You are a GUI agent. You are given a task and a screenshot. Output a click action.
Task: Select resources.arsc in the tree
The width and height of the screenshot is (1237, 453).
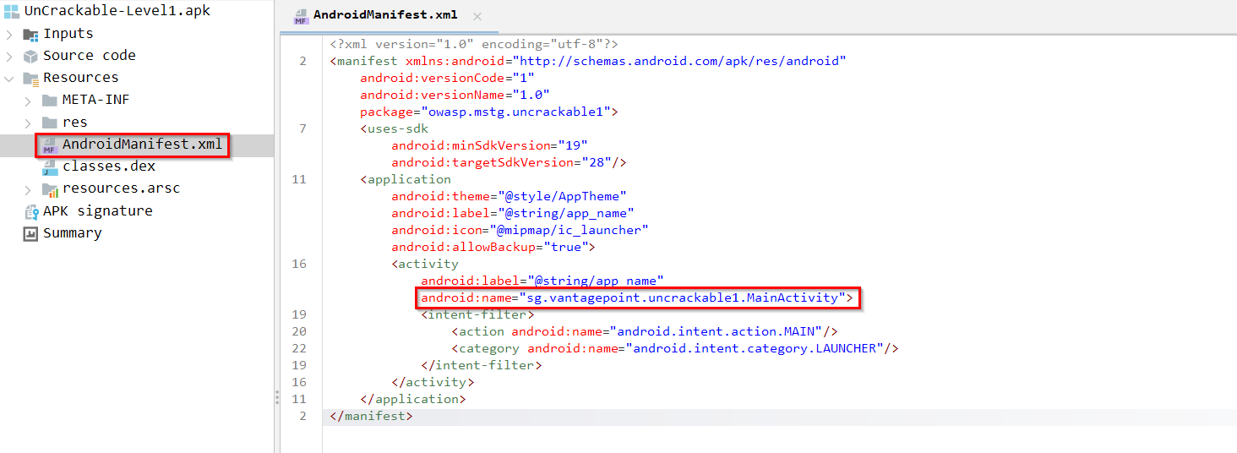121,188
